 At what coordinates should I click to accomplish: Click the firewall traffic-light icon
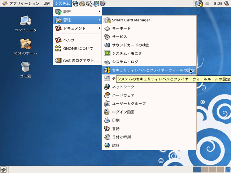[x=107, y=70]
